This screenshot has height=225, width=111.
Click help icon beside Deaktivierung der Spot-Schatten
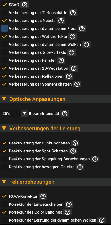pos(73,151)
